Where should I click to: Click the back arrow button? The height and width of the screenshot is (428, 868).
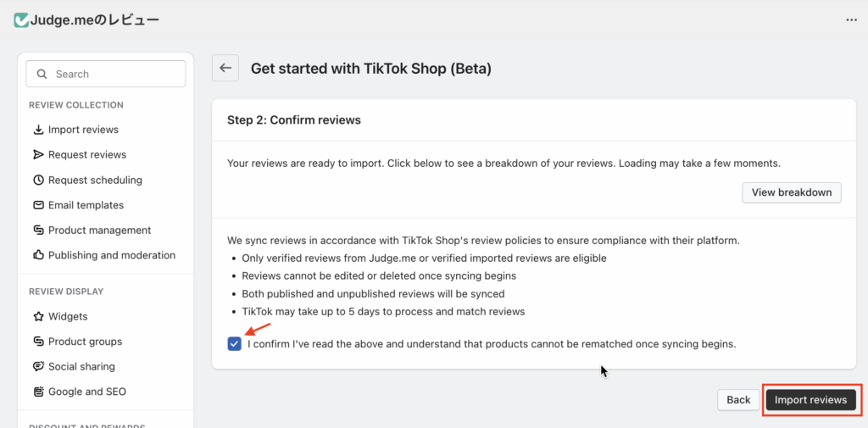pyautogui.click(x=225, y=68)
